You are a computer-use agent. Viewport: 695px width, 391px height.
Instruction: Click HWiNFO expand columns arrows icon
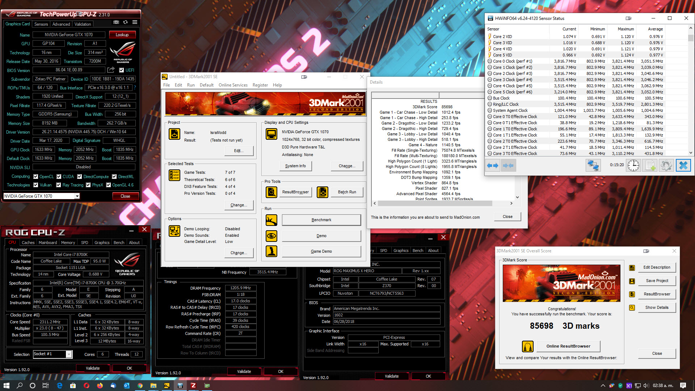click(493, 165)
